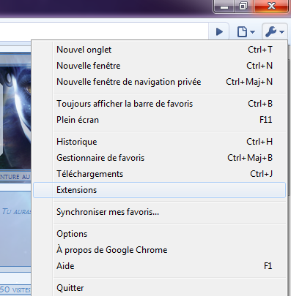Toggle Toujours afficher la barre de favoris
This screenshot has width=291, height=296.
tap(159, 104)
